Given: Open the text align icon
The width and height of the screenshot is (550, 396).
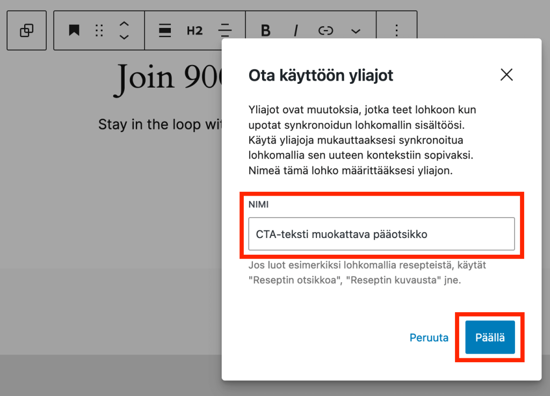Looking at the screenshot, I should (x=225, y=31).
